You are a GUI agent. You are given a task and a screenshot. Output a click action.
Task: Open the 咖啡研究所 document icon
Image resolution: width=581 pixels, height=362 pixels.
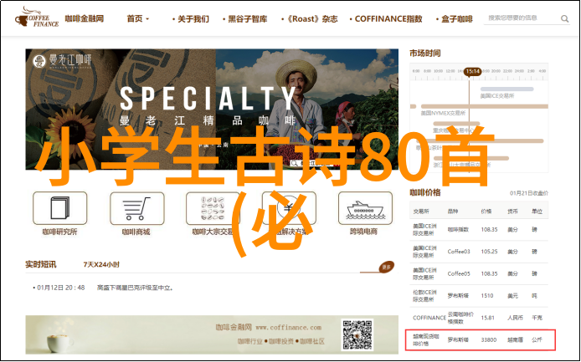(60, 208)
